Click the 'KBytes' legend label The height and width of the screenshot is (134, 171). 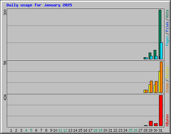click(167, 120)
